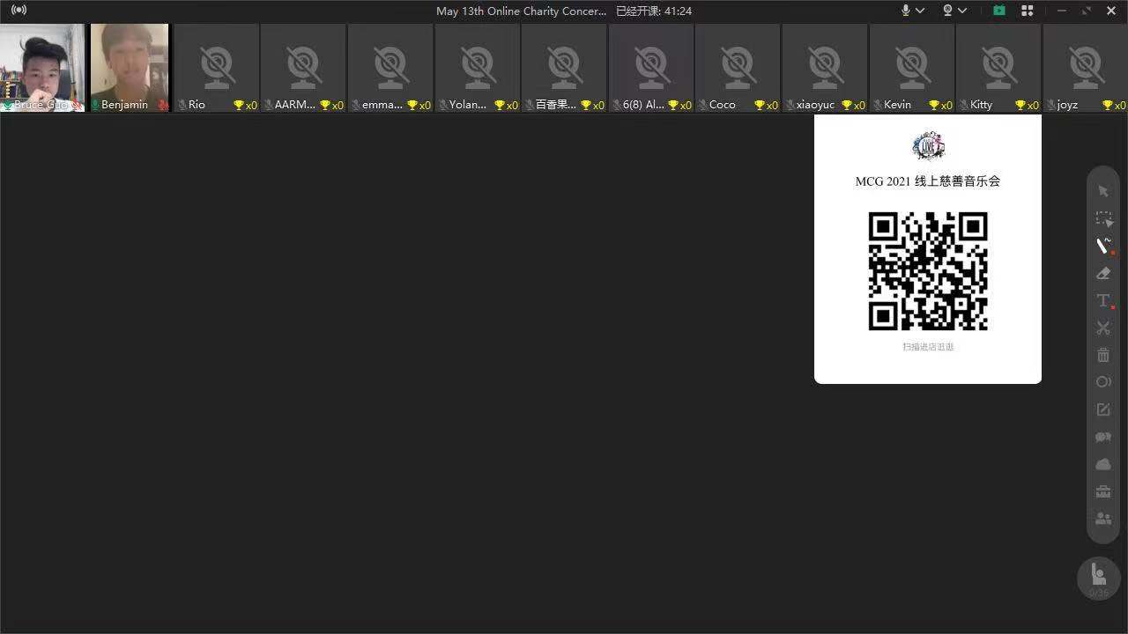Click the raise hand button
Screen dimensions: 1128x634
point(1099,578)
